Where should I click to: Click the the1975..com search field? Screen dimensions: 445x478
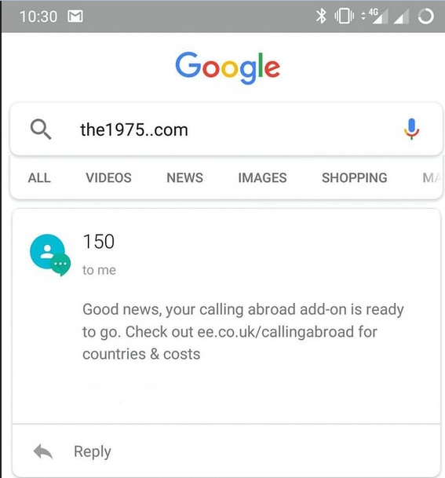coord(226,130)
